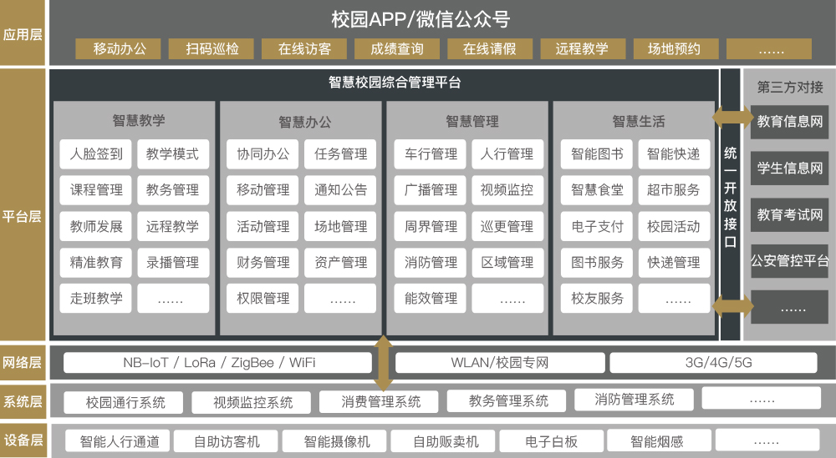Screen dimensions: 836x458
Task: Click the 统一开放接口 vertical bar
Action: pyautogui.click(x=731, y=204)
